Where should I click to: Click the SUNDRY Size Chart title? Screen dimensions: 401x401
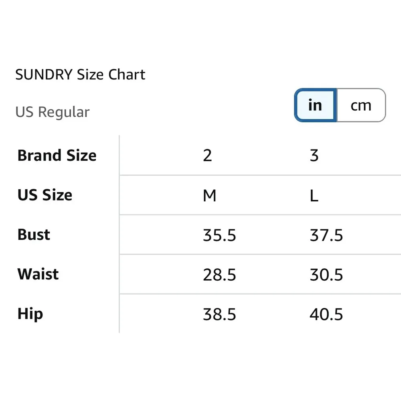tap(80, 75)
